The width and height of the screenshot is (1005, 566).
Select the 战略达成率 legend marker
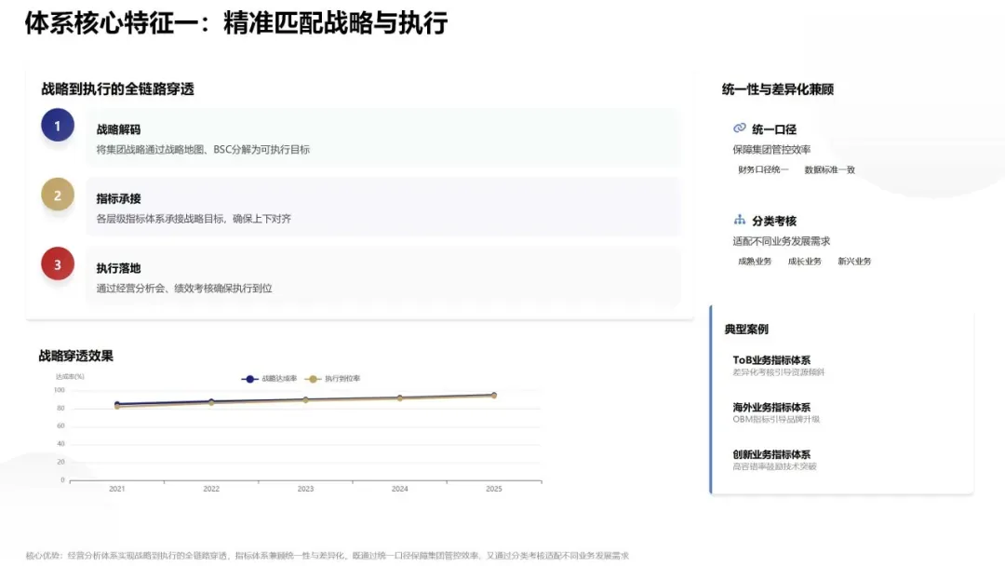(249, 379)
